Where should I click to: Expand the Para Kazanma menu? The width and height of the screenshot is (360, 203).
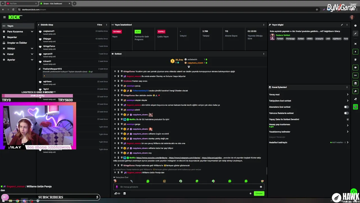coord(18,32)
